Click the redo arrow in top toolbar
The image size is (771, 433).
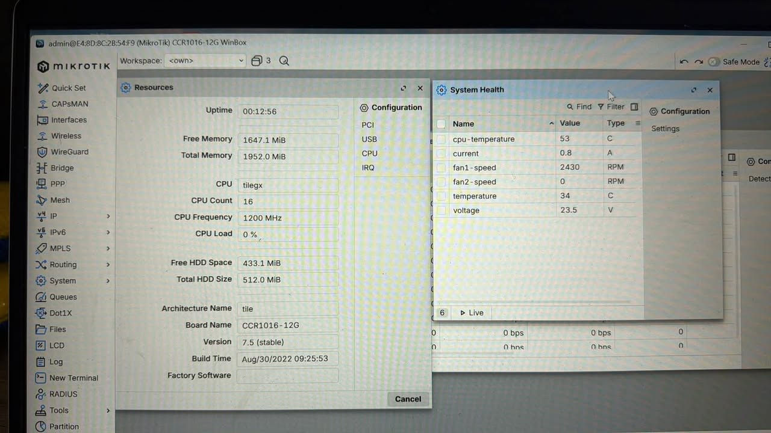coord(699,61)
